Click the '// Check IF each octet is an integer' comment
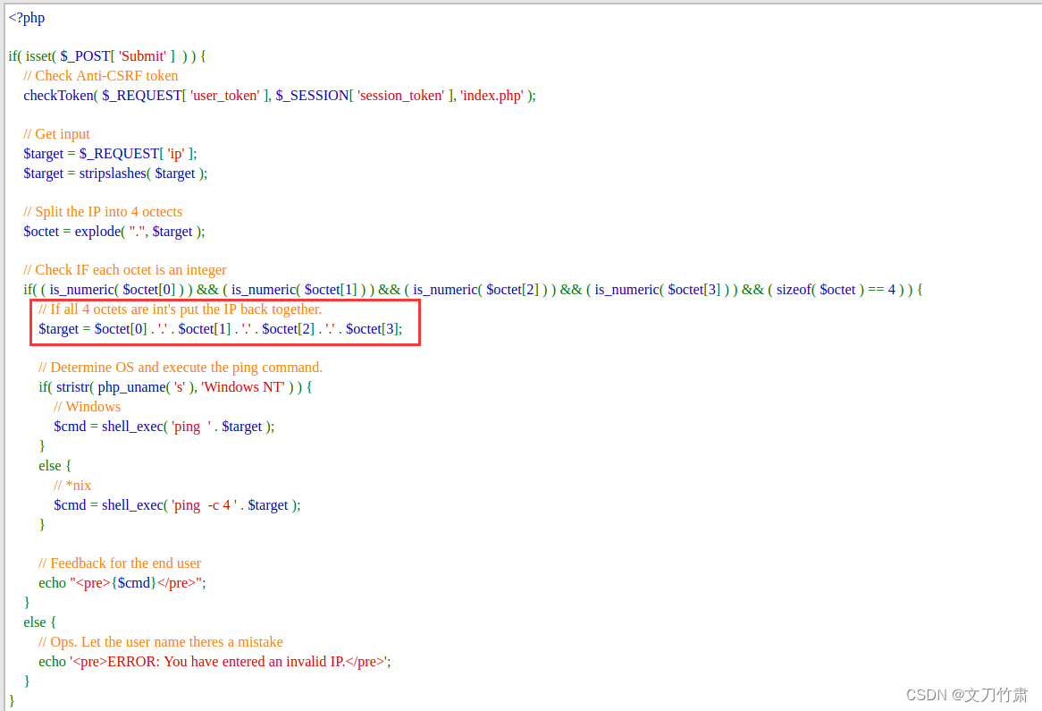1042x711 pixels. pos(125,270)
